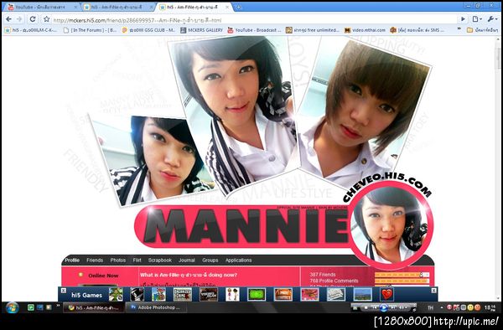Go back using the browser back arrow

tap(8, 19)
